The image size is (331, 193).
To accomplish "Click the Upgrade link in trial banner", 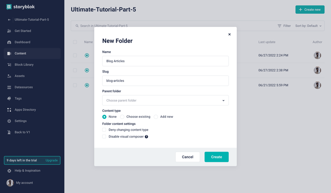I will [x=52, y=160].
